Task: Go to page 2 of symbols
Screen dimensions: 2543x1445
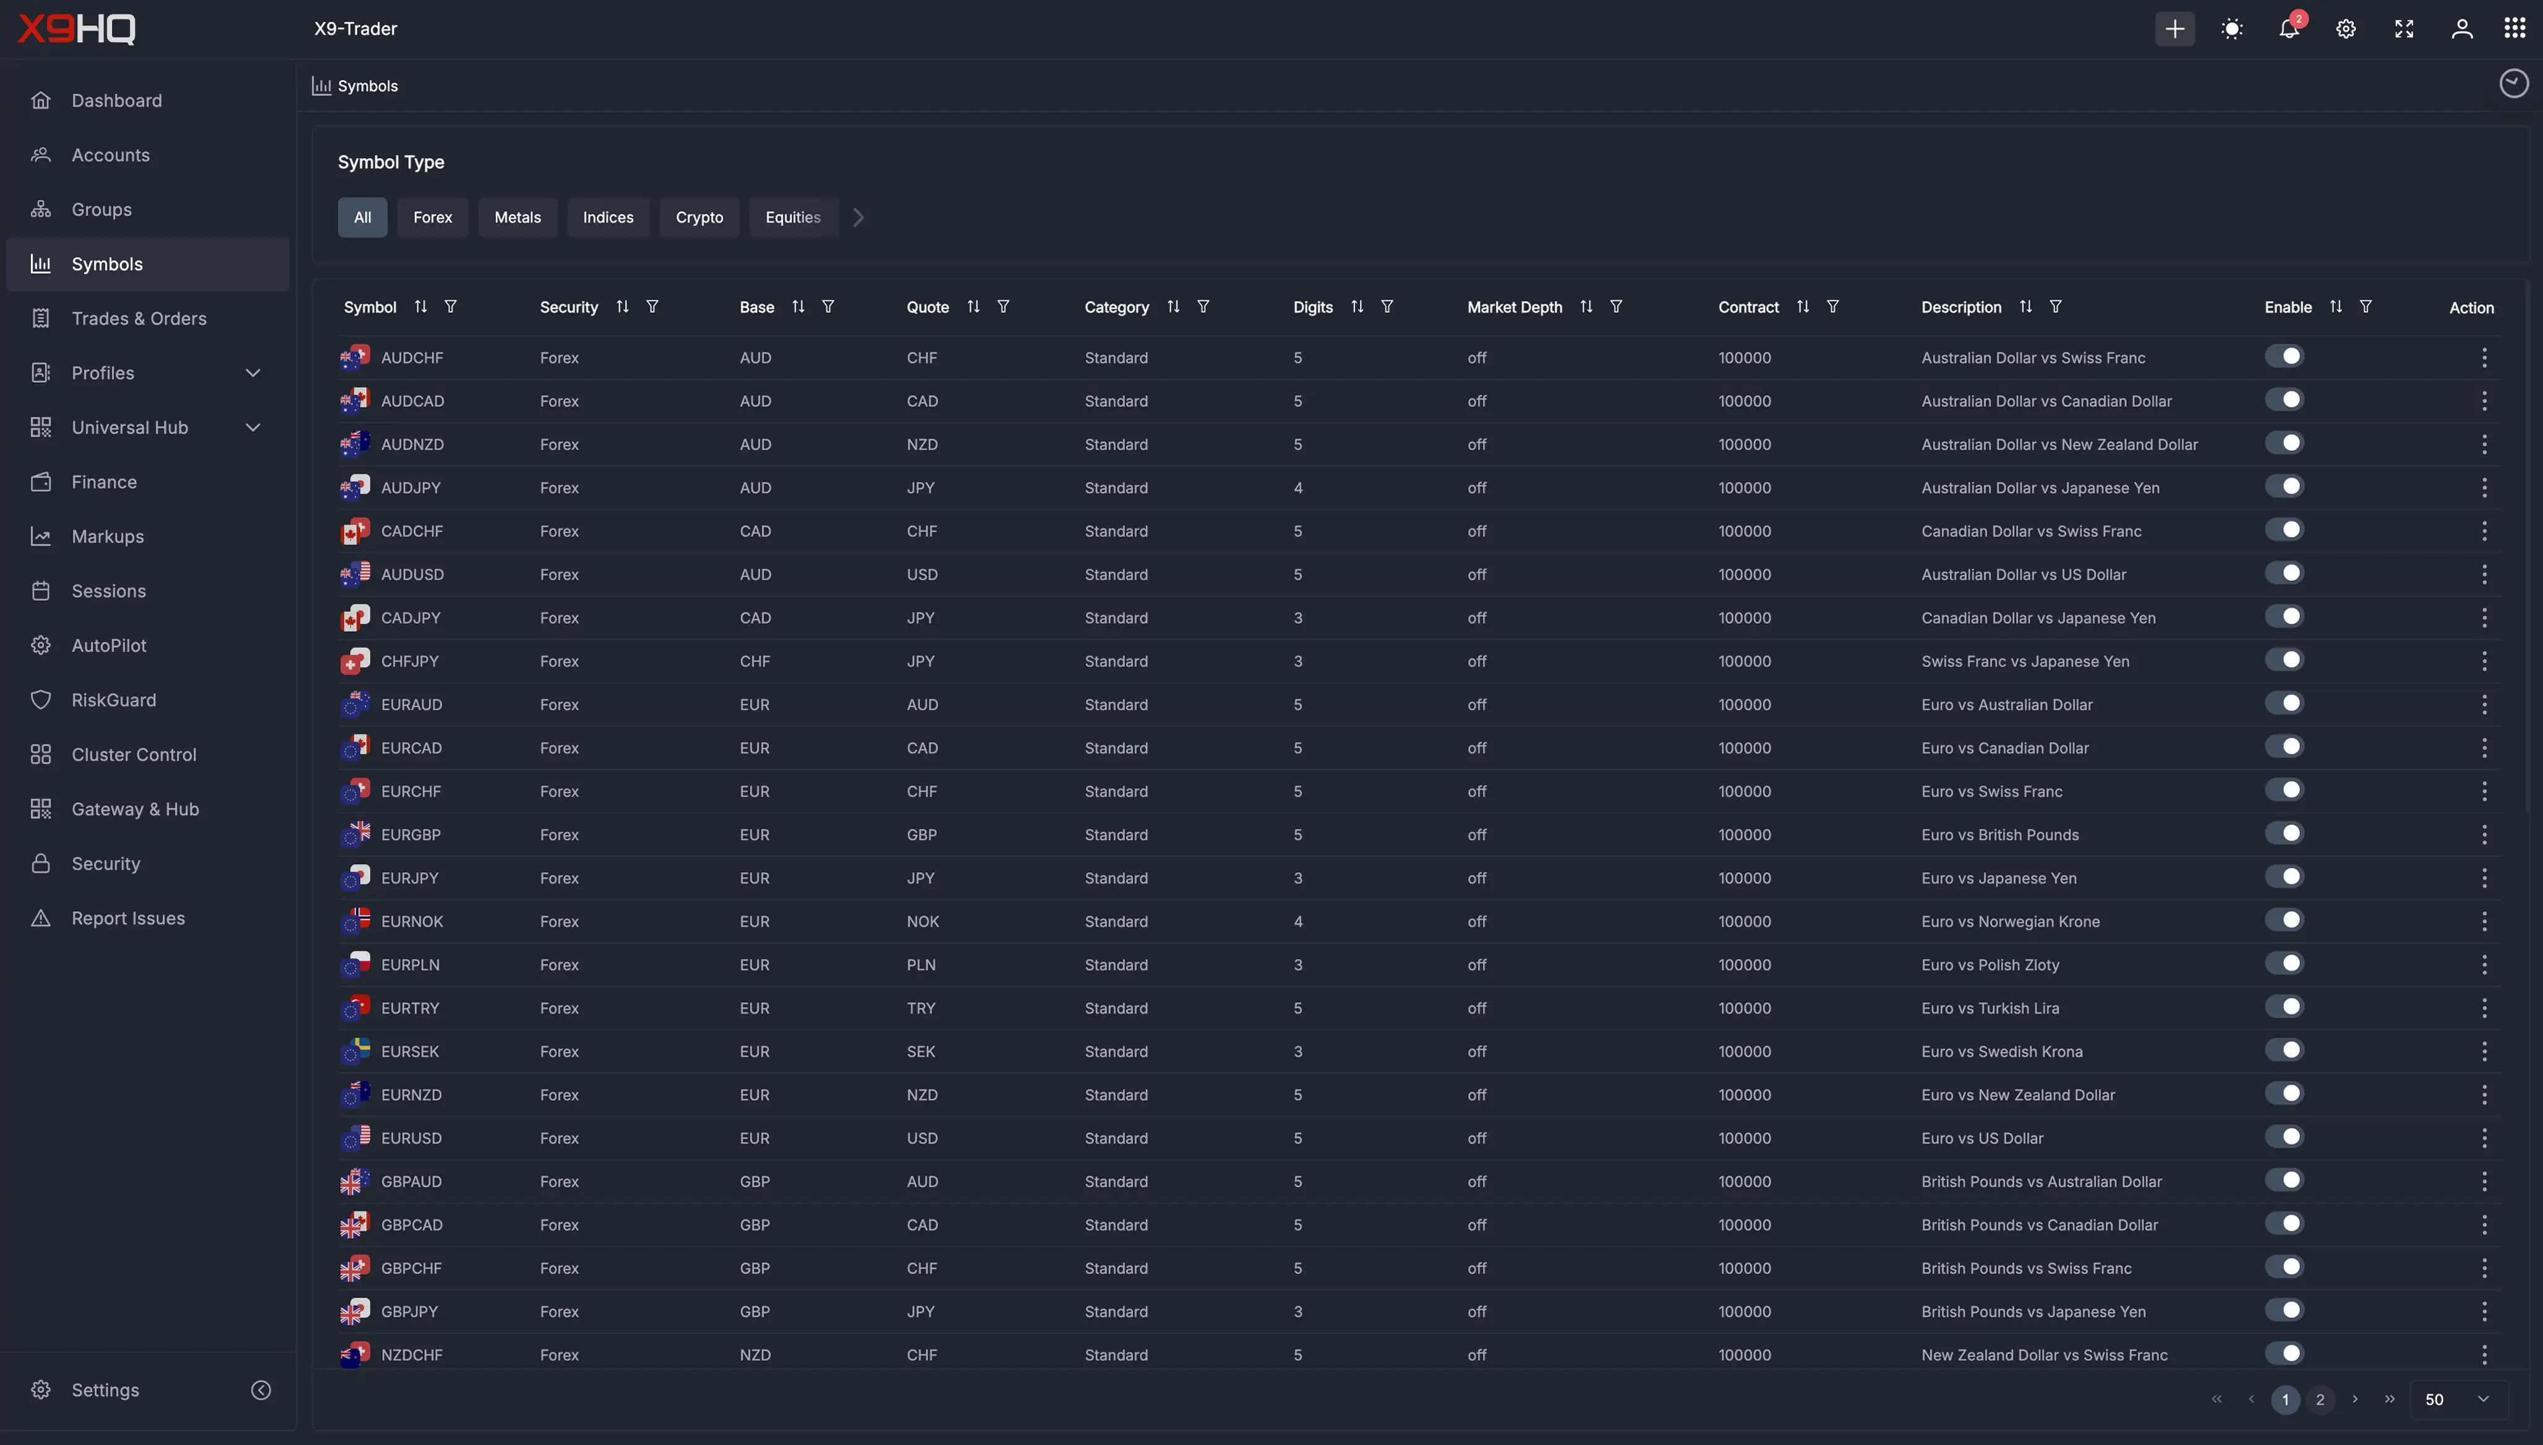Action: [x=2320, y=1399]
